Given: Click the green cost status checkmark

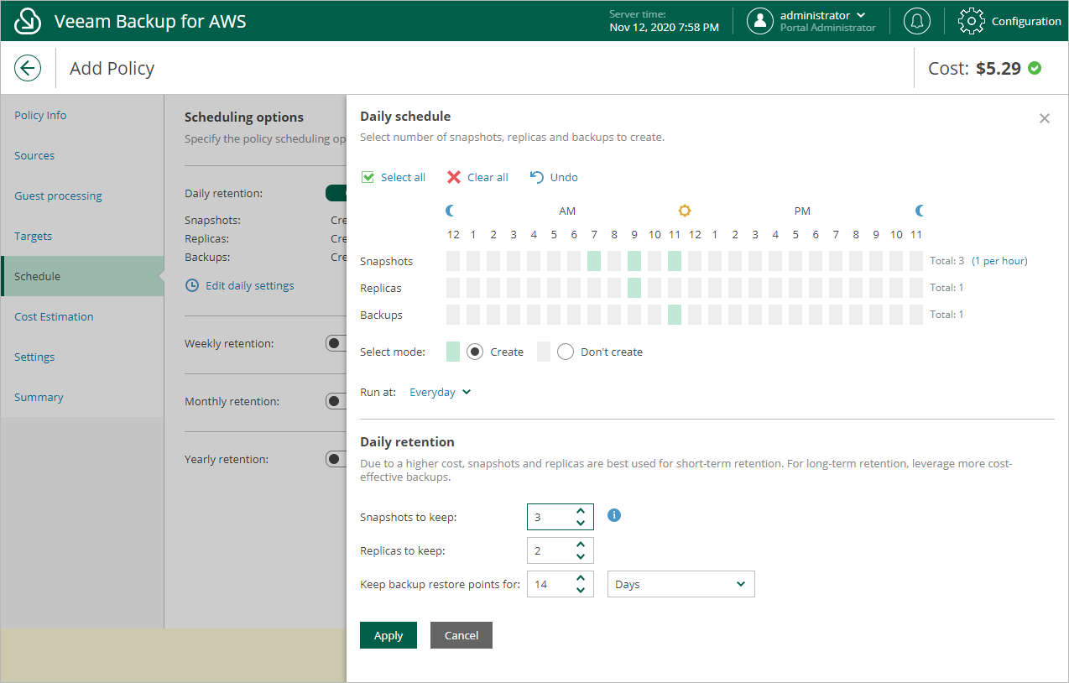Looking at the screenshot, I should click(x=1035, y=68).
